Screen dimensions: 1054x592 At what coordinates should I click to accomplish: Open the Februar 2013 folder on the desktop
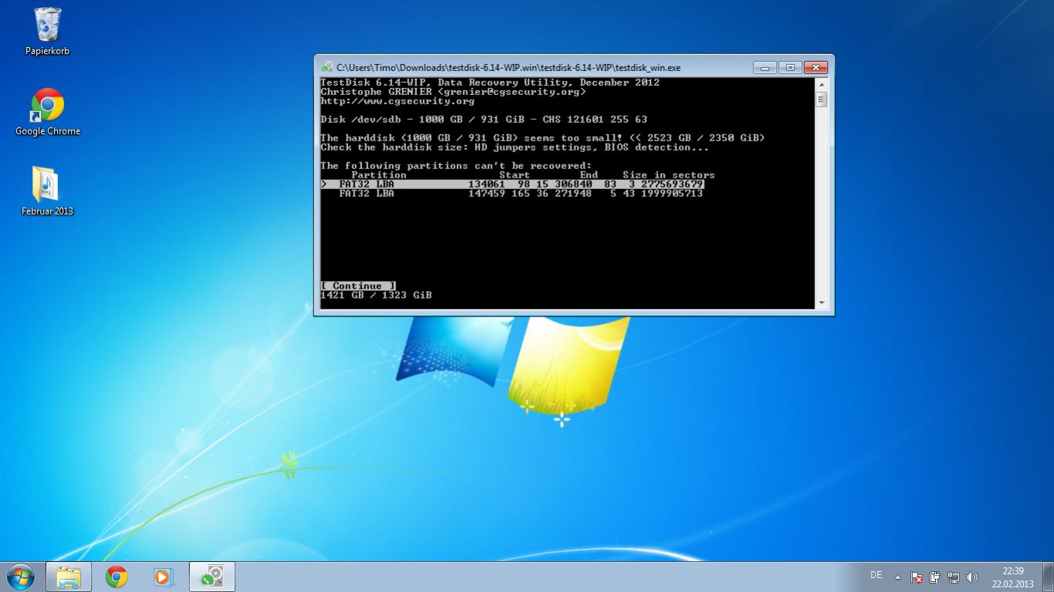pos(47,191)
